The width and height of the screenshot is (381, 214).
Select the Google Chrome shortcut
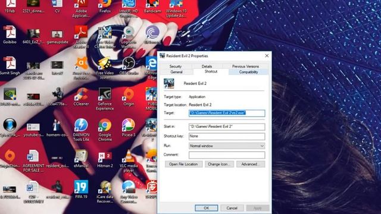point(105,130)
